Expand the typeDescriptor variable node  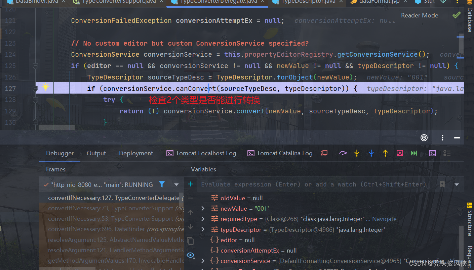click(x=203, y=230)
